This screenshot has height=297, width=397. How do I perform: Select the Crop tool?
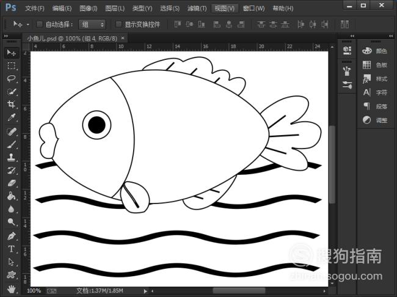(12, 104)
